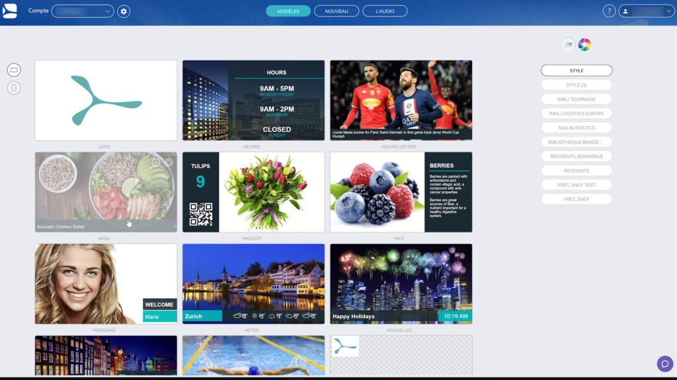
Task: Open the gradient background style icon
Action: pyautogui.click(x=568, y=44)
